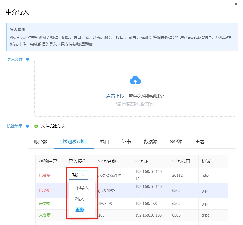Click the 请上传ZIP压缩文件 hint in upload area
The width and height of the screenshot is (243, 225).
click(x=135, y=104)
